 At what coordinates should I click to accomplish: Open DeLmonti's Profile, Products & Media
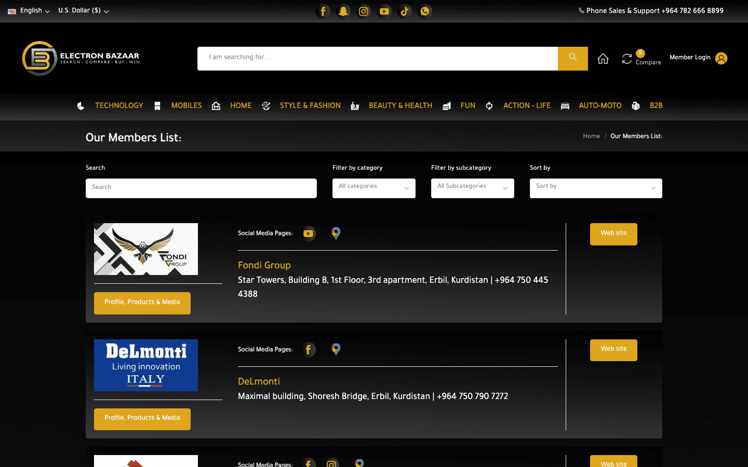click(x=142, y=419)
